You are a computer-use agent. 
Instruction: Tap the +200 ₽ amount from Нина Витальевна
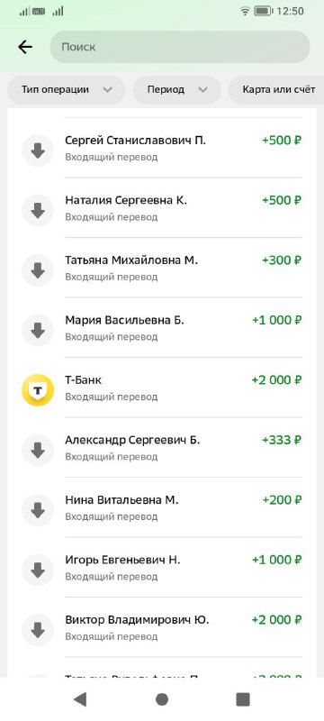click(x=282, y=500)
